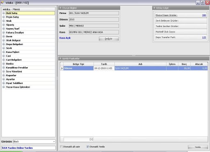Expand the Sipariş tree node
Screen dimensions: 210x152
[4, 25]
